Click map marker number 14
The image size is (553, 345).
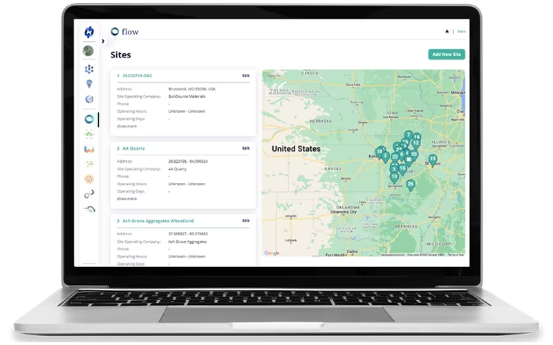click(x=418, y=137)
